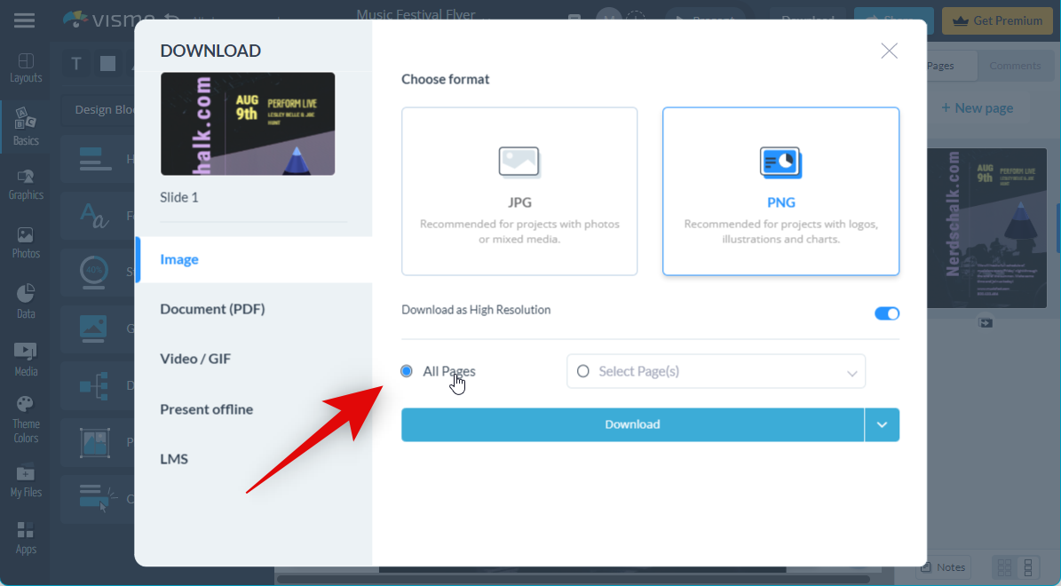
Task: Click the Slide 1 preview thumbnail
Action: [x=248, y=123]
